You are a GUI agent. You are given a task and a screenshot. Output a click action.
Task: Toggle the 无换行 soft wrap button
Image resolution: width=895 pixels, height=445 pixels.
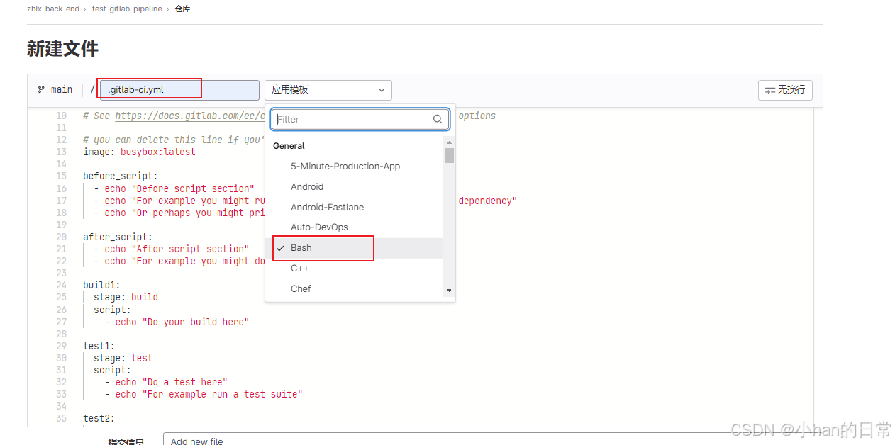(785, 90)
